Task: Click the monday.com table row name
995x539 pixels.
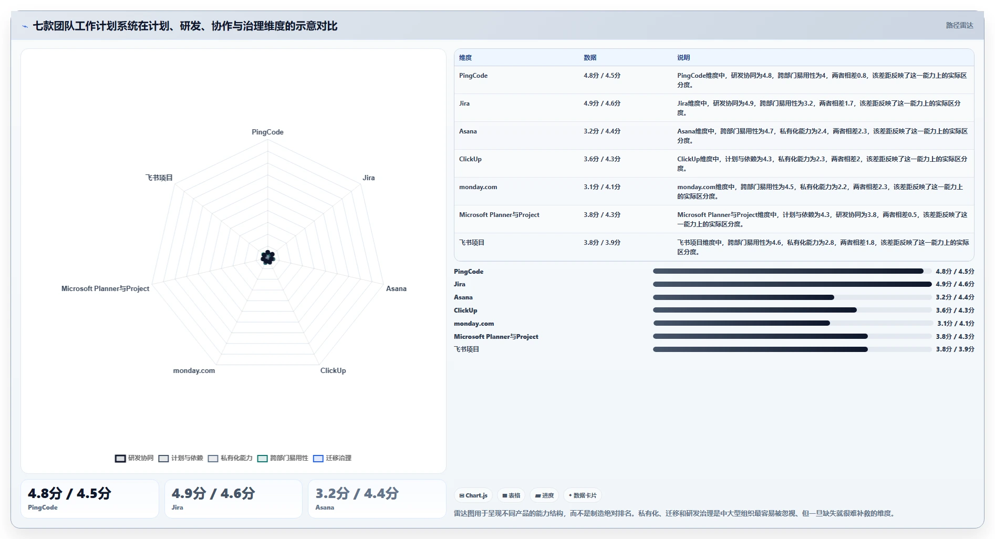Action: pos(478,187)
